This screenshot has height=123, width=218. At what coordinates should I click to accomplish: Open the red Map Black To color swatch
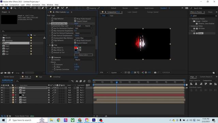(x=76, y=48)
